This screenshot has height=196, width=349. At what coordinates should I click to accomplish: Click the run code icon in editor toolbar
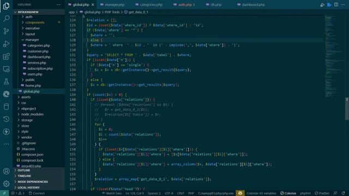[322, 5]
